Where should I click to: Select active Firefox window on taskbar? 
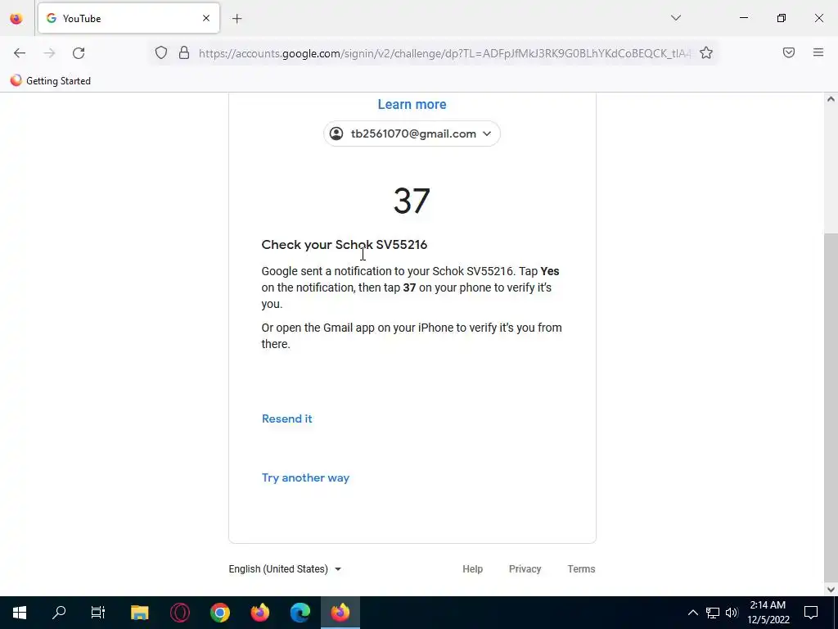[340, 613]
